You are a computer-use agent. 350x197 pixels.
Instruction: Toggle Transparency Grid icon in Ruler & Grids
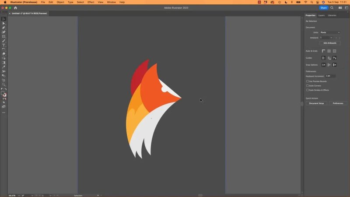pos(334,51)
